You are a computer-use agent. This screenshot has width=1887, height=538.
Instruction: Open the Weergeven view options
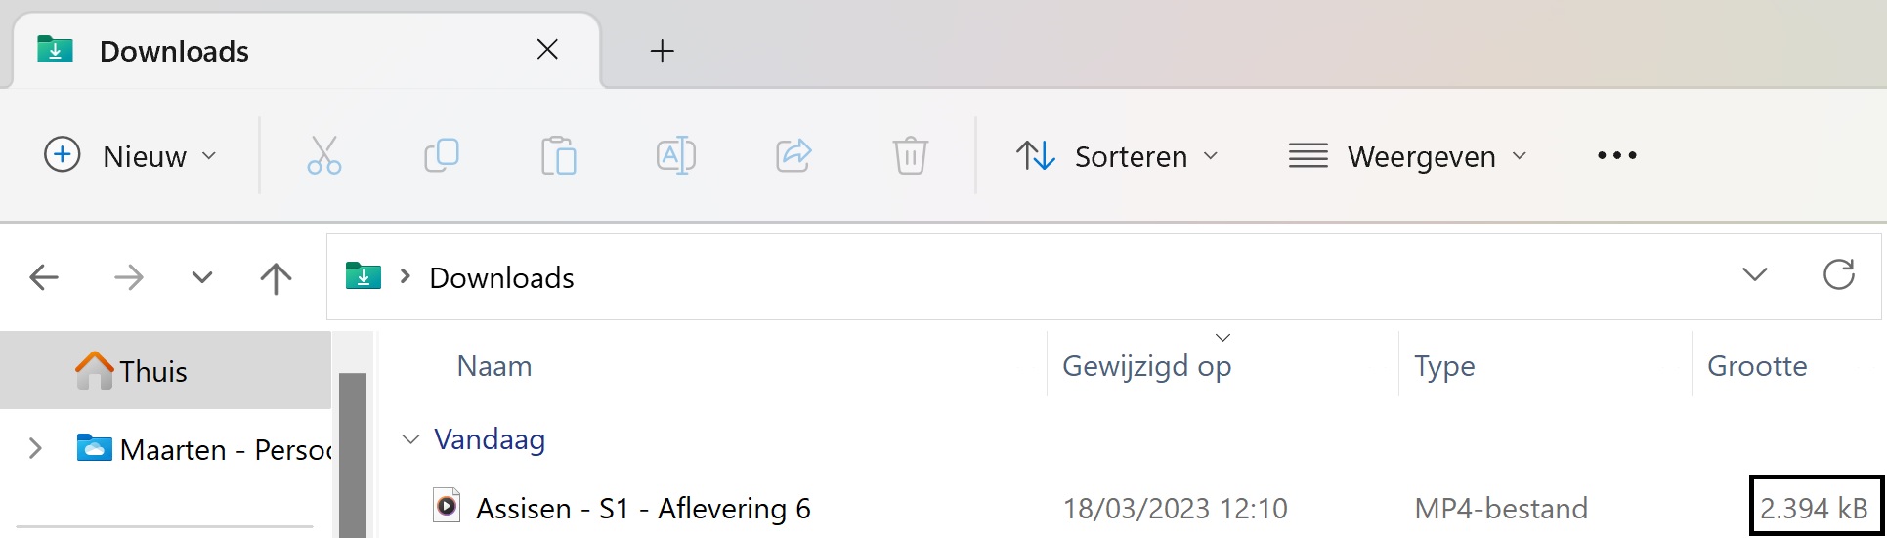pyautogui.click(x=1407, y=156)
